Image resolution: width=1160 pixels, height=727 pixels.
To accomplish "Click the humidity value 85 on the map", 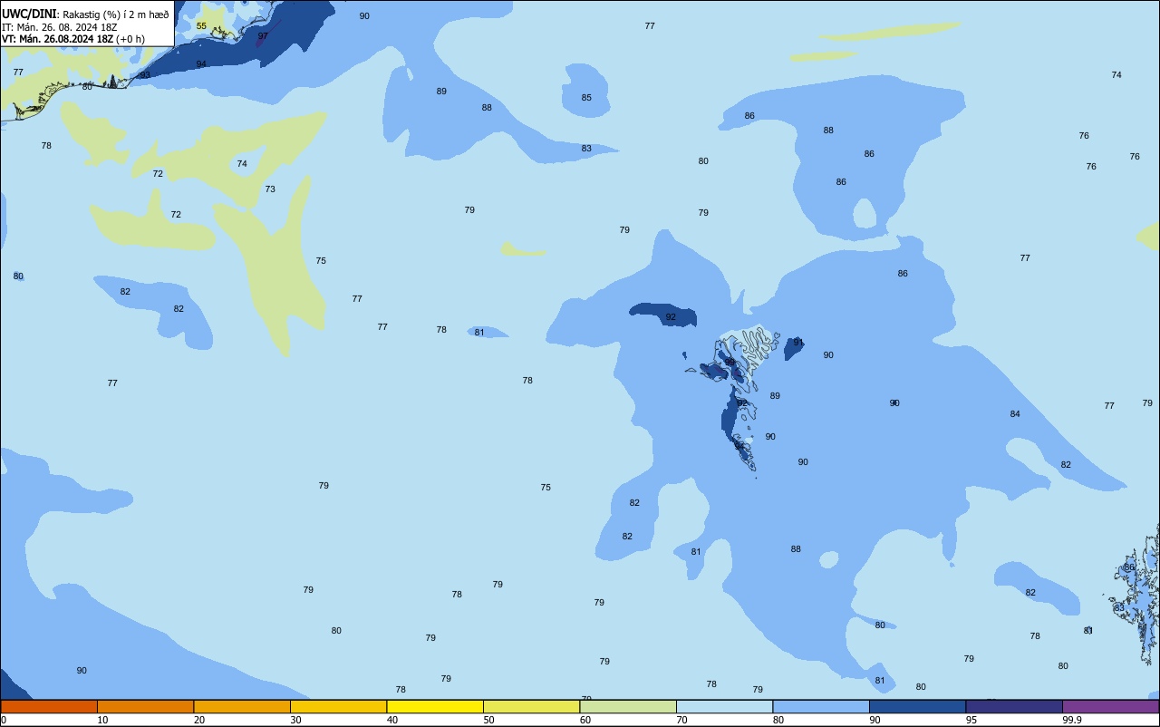I will 586,98.
